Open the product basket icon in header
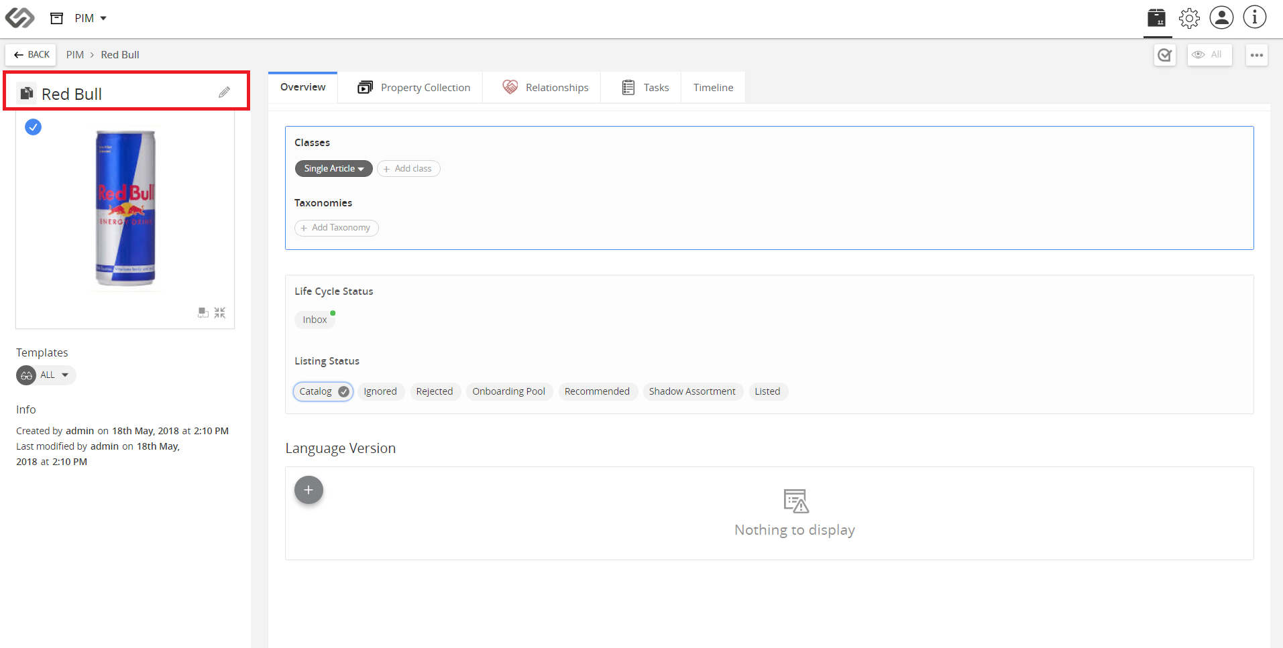Image resolution: width=1283 pixels, height=648 pixels. tap(1156, 18)
